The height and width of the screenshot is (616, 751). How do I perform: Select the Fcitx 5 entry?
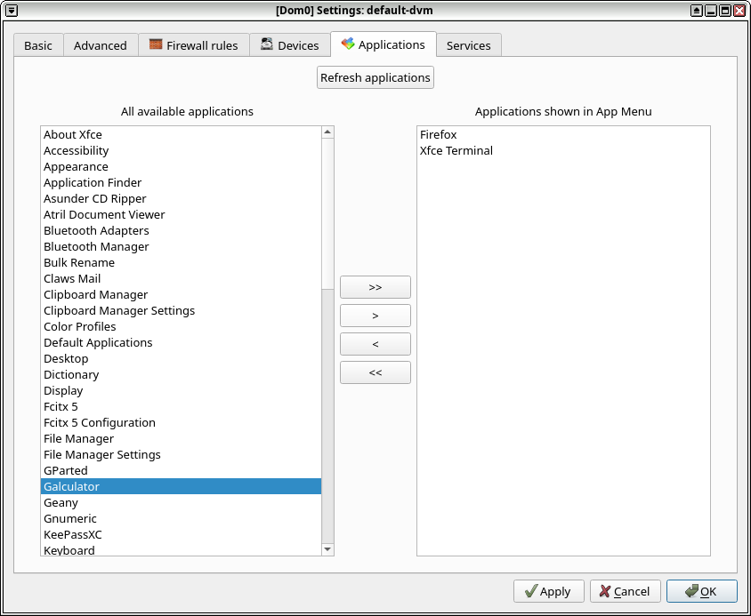[x=181, y=407]
